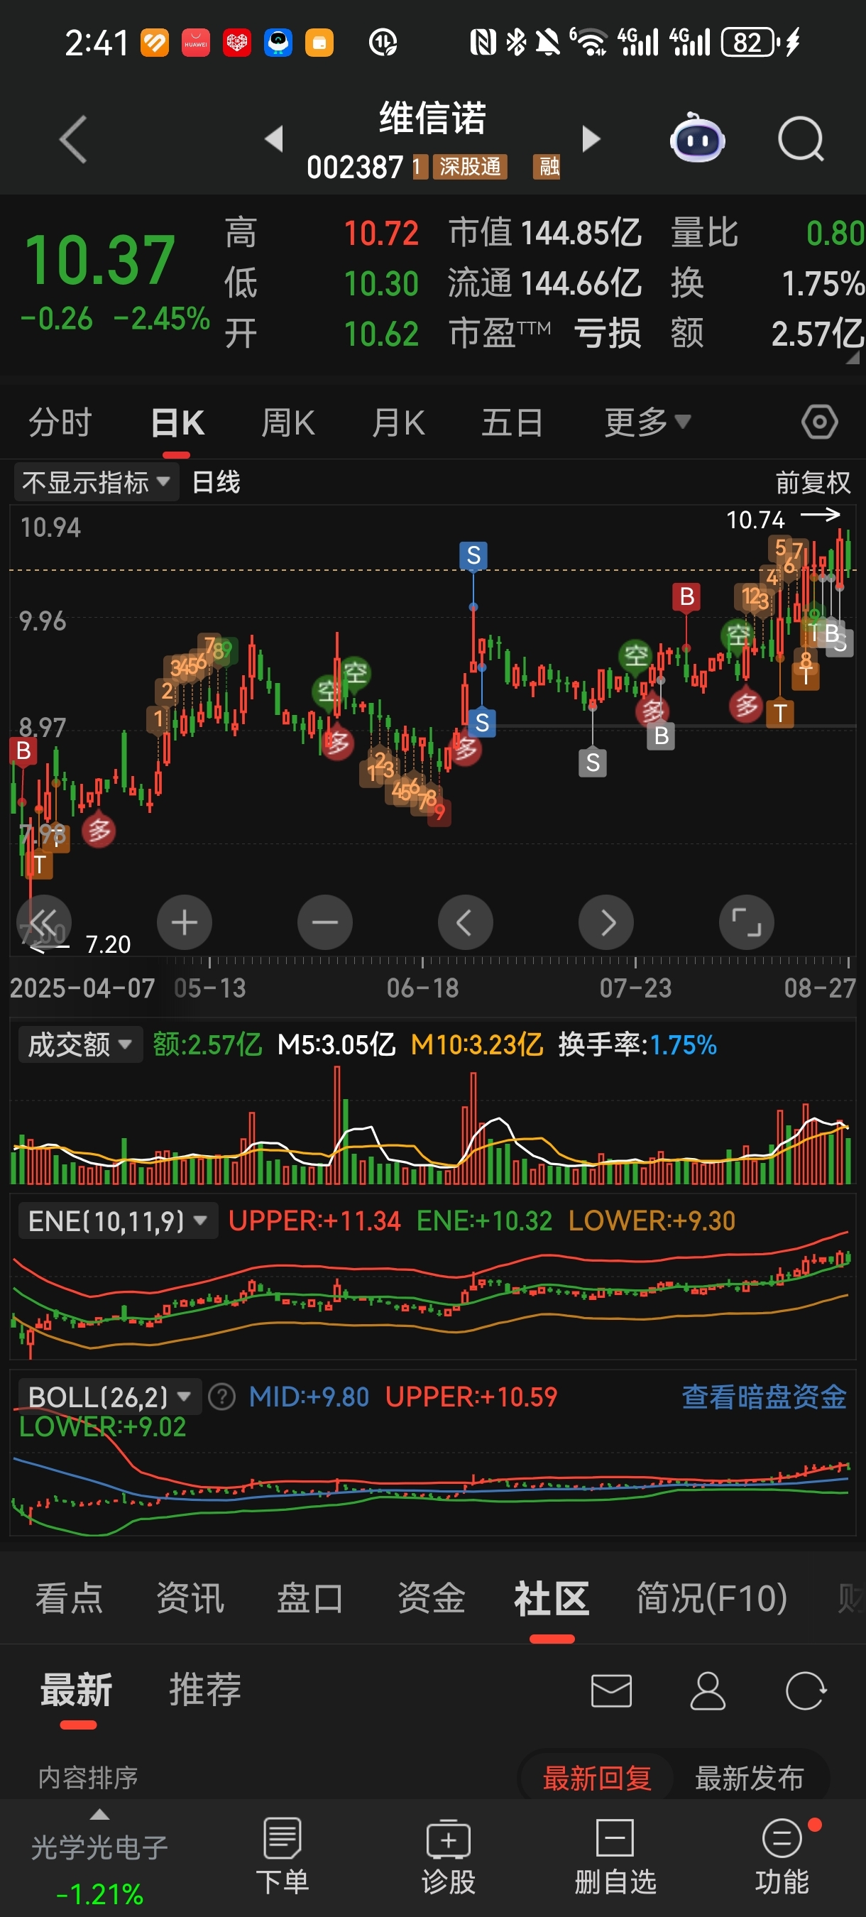Refresh community posts
The width and height of the screenshot is (866, 1917).
pyautogui.click(x=806, y=1691)
